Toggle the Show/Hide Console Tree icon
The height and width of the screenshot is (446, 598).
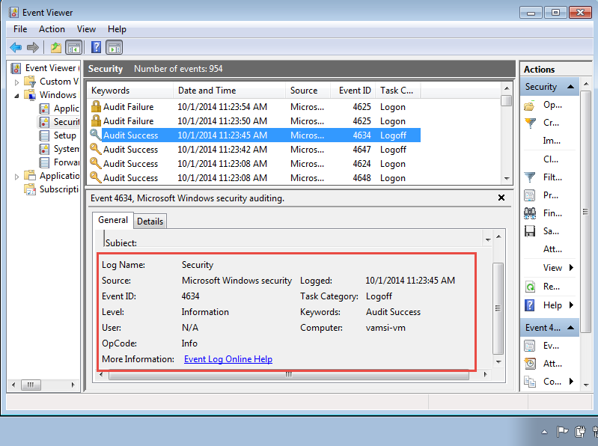point(74,48)
